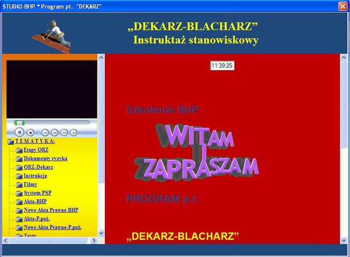Click the Previous track button
The width and height of the screenshot is (350, 257).
pyautogui.click(x=45, y=133)
